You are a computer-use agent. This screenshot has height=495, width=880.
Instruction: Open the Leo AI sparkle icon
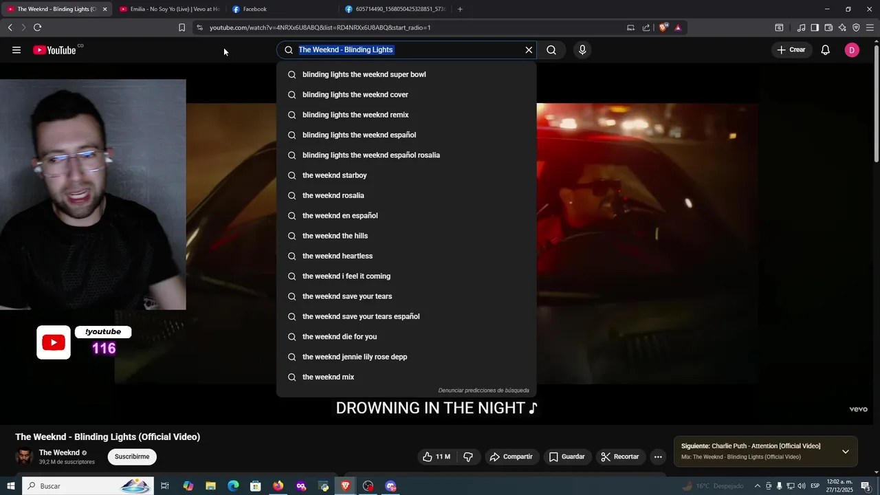842,27
